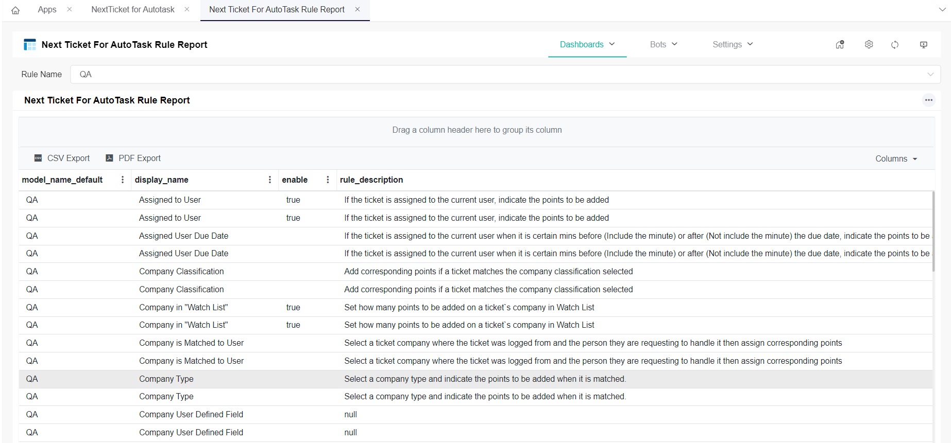The width and height of the screenshot is (951, 443).
Task: Open the Columns chooser dropdown
Action: coord(896,158)
